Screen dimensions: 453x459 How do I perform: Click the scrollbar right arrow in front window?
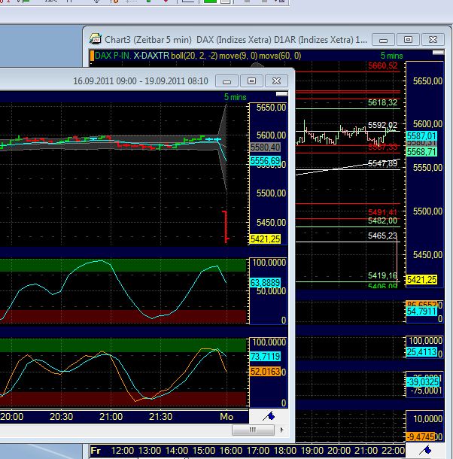281,430
